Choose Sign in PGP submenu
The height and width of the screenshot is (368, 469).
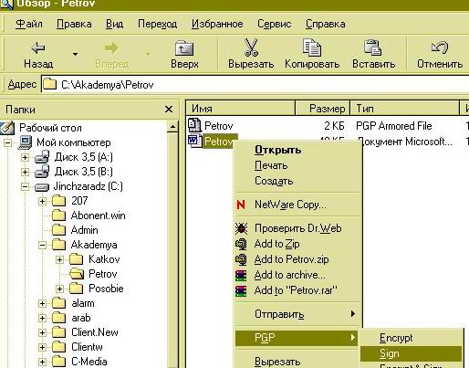(412, 353)
